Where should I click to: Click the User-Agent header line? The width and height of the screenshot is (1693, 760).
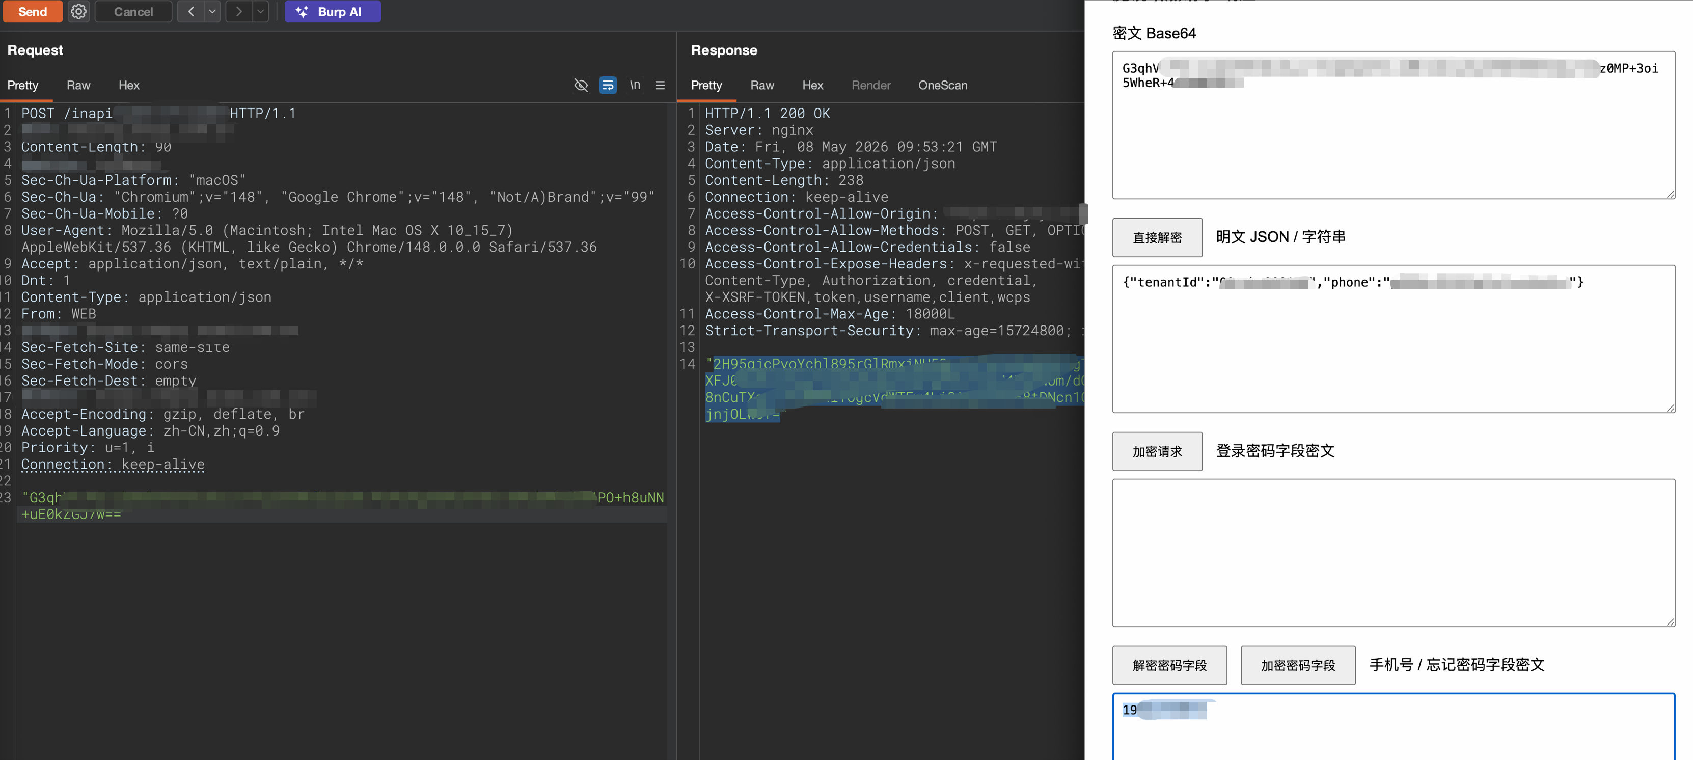coord(309,239)
